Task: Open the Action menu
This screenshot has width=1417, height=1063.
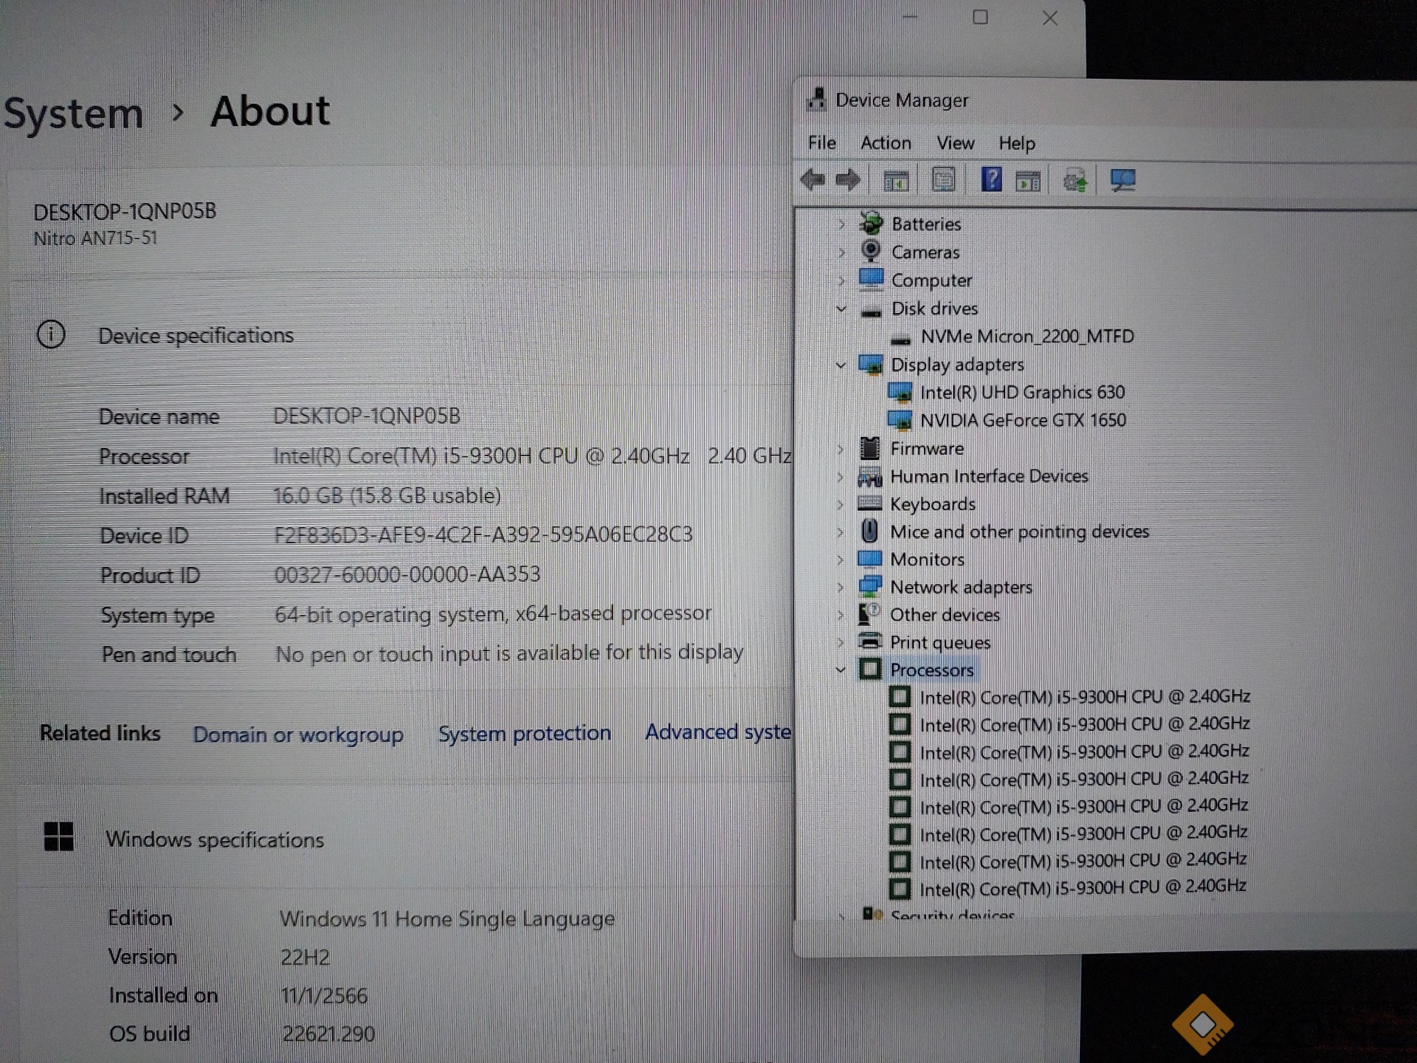Action: (886, 143)
